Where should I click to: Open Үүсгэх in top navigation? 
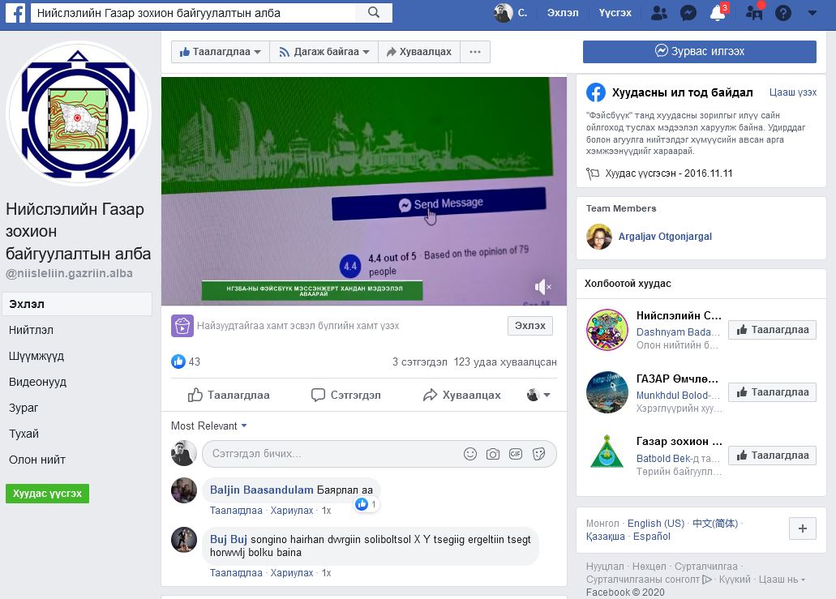[x=615, y=13]
